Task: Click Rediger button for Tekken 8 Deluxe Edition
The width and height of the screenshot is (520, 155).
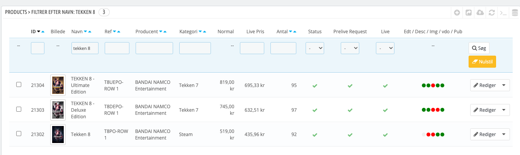Action: (x=485, y=110)
